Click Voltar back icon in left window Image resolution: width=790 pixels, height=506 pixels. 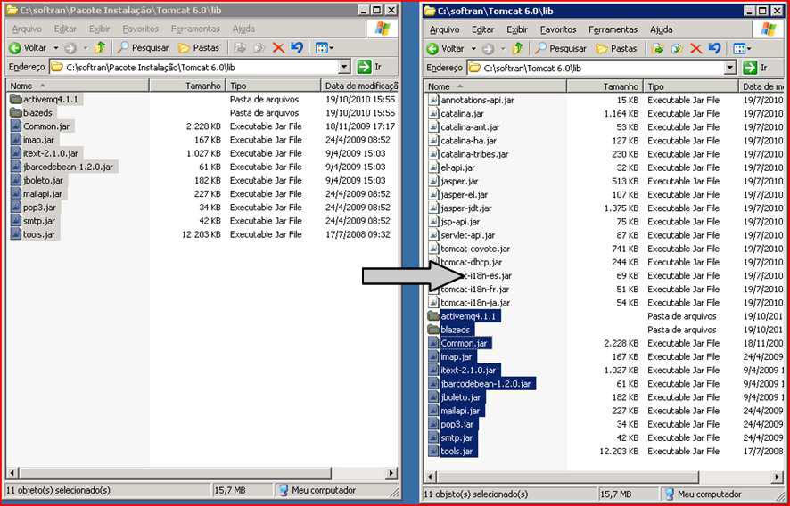(15, 48)
